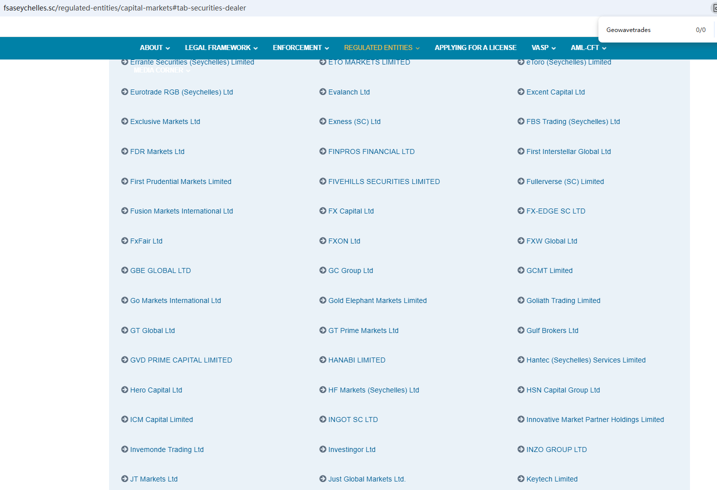The height and width of the screenshot is (490, 717).
Task: Click arrow icon beside Fullerverse (SC) Limited
Action: 521,181
